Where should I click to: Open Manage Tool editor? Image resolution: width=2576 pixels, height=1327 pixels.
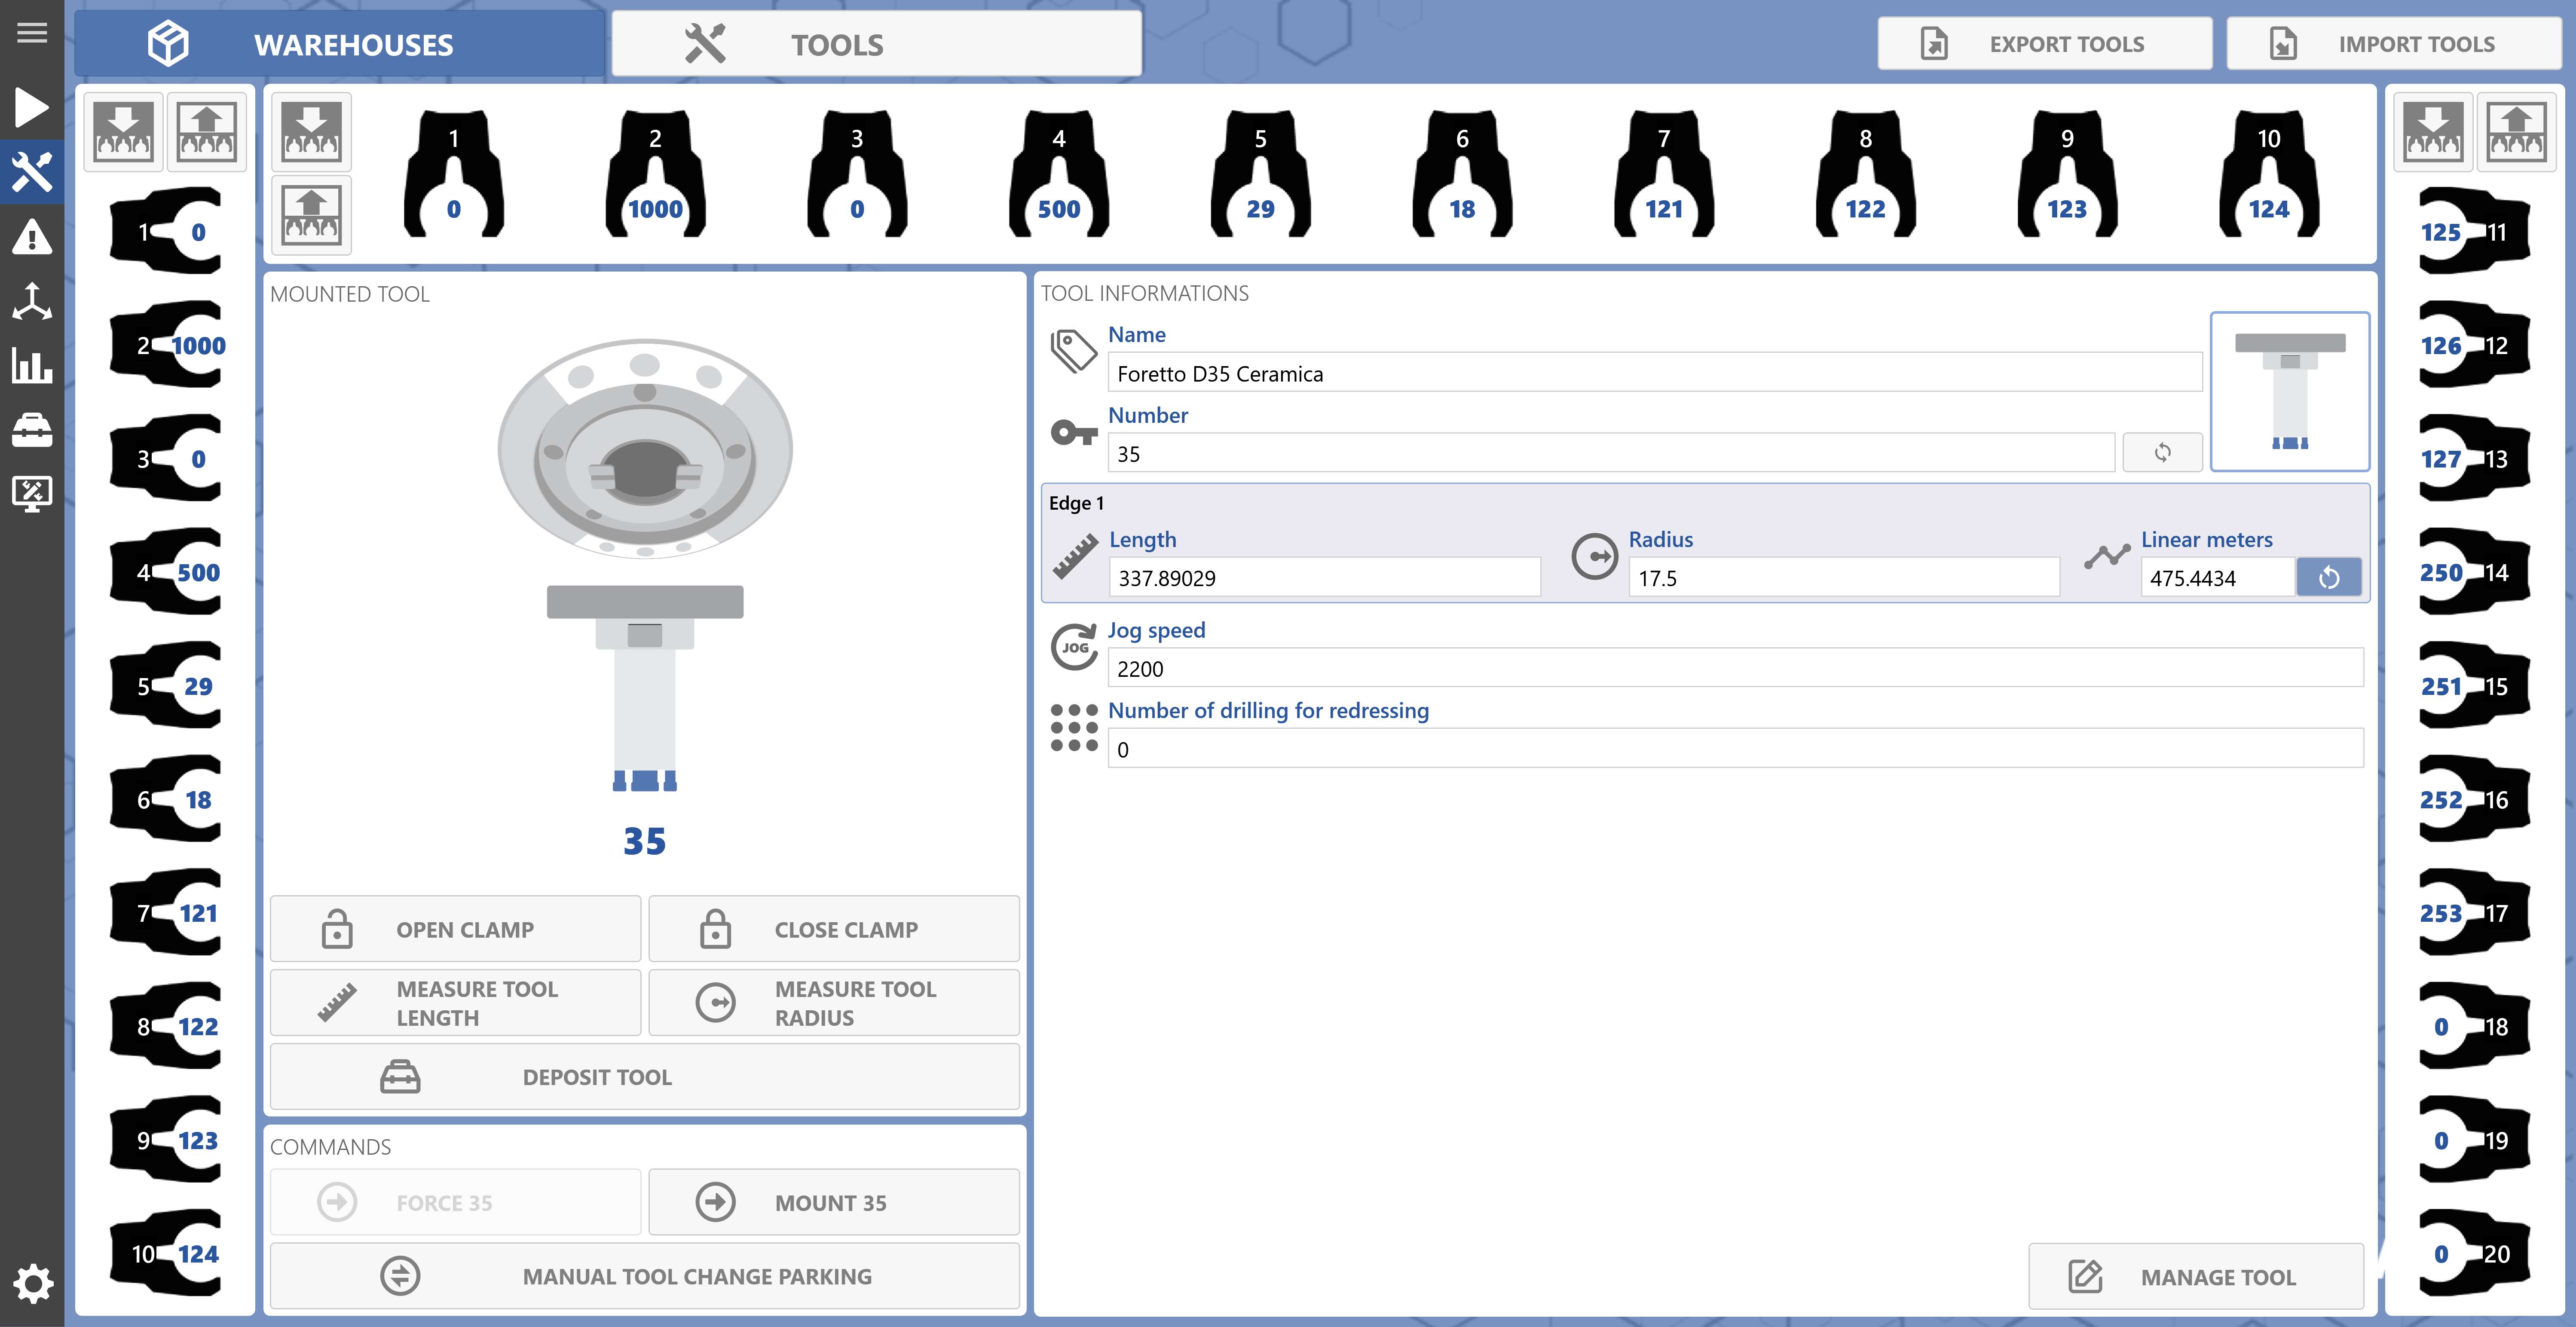[x=2196, y=1276]
